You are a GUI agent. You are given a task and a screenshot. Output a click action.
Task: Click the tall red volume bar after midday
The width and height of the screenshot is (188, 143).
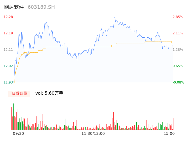click(x=113, y=121)
